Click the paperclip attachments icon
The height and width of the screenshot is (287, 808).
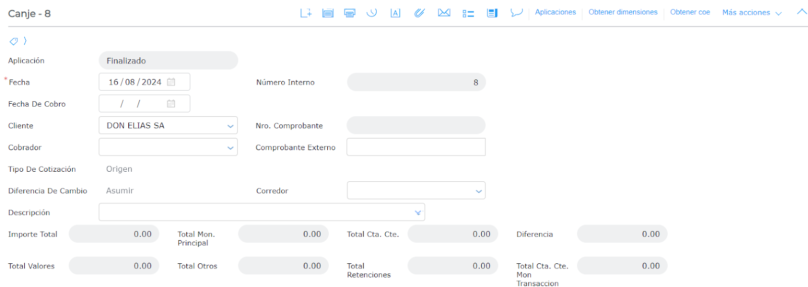coord(419,13)
